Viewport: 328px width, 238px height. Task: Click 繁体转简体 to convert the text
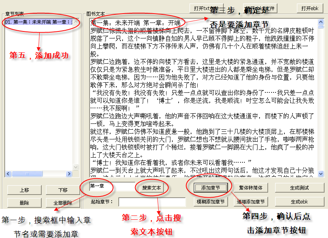coord(251,188)
